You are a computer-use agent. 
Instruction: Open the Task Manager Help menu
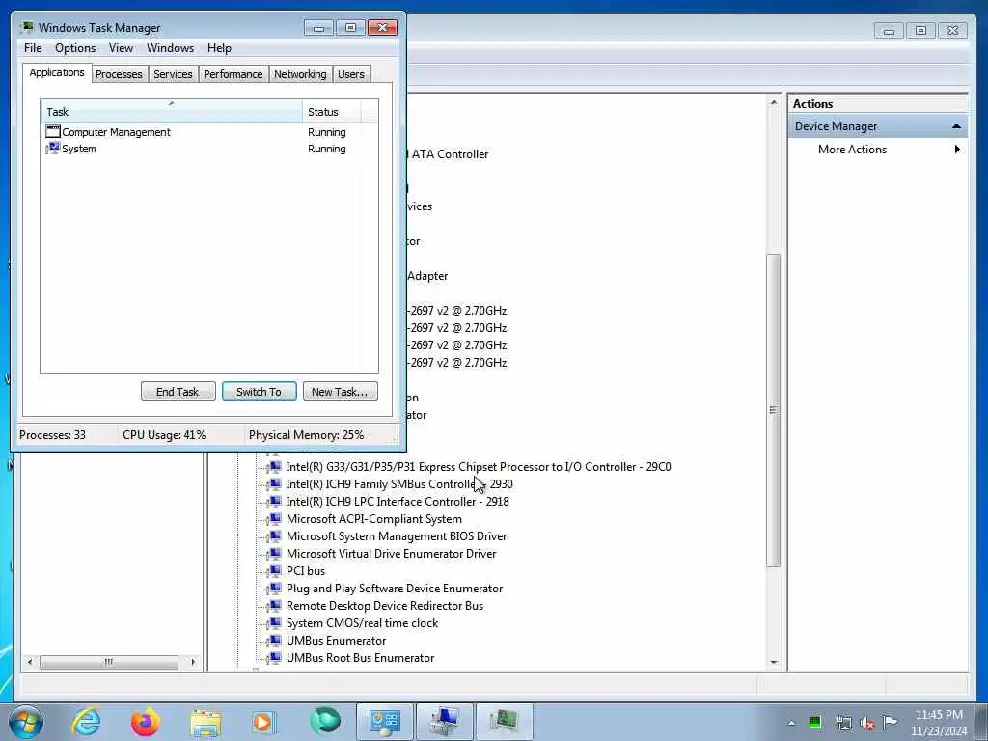click(219, 48)
